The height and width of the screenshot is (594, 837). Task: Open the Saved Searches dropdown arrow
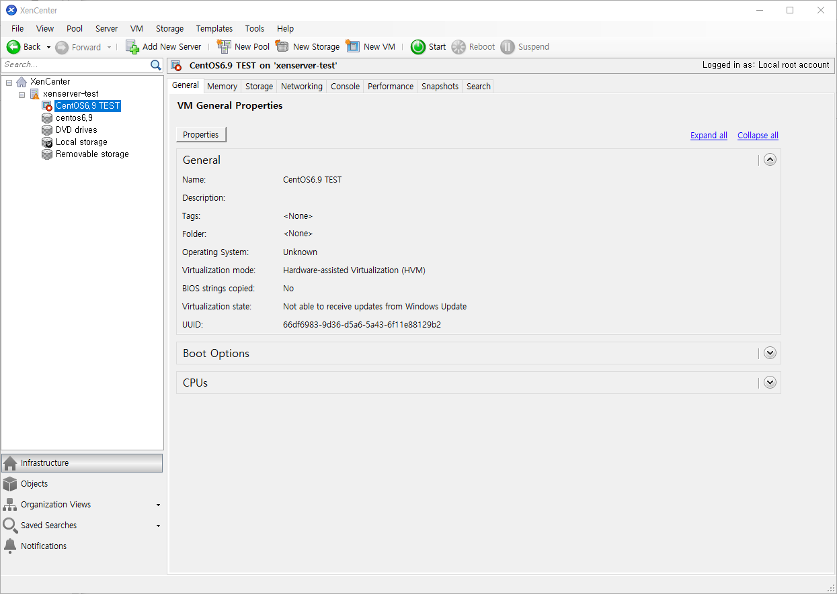click(x=159, y=526)
